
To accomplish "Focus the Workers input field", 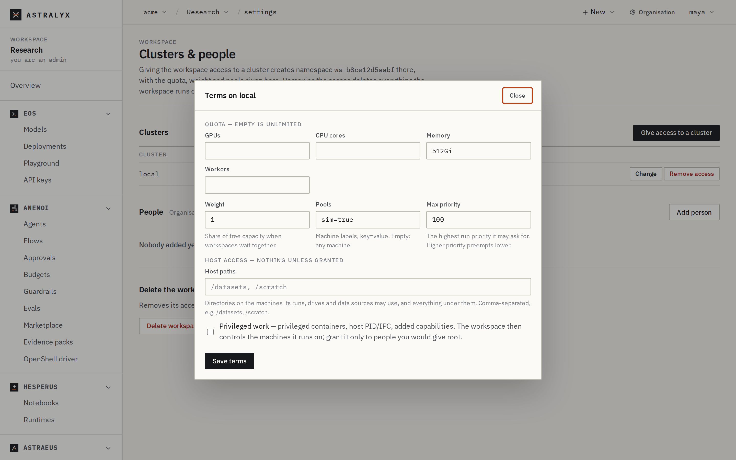I will click(x=257, y=185).
